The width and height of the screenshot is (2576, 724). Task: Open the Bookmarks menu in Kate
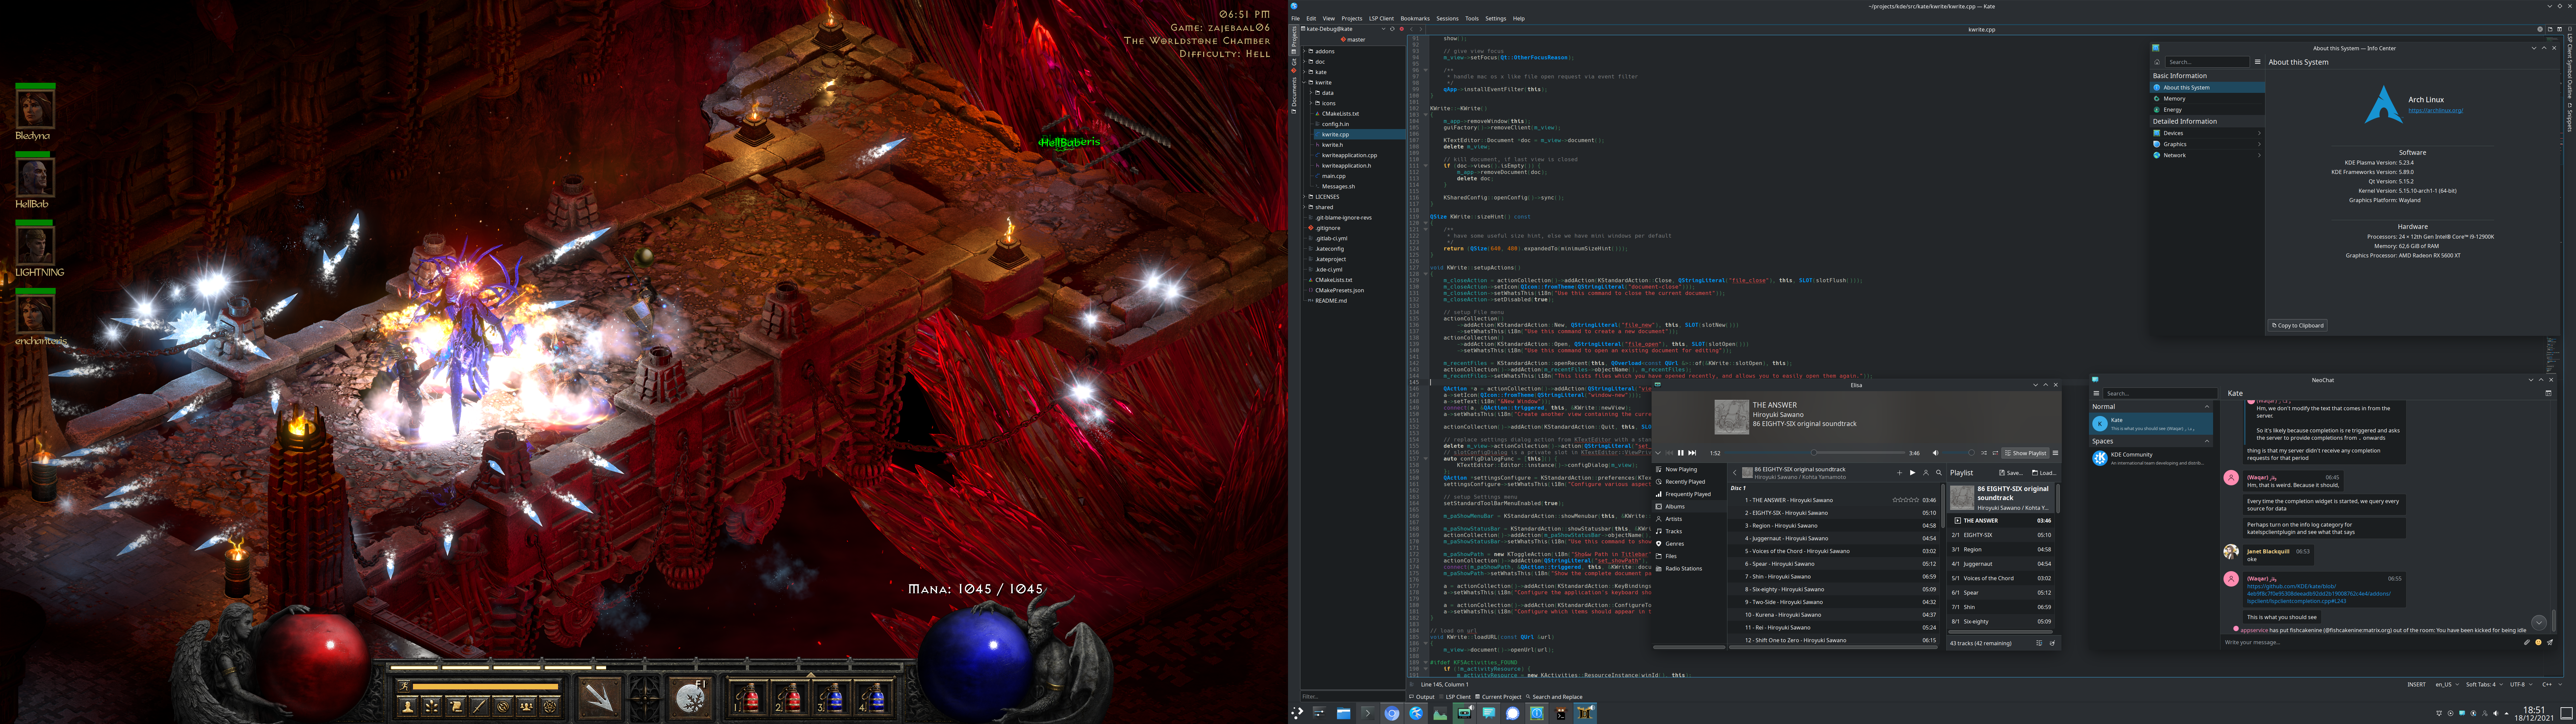click(x=1415, y=18)
